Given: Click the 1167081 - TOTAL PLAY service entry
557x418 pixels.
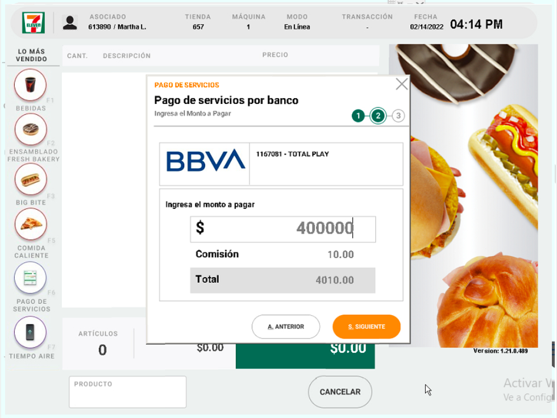Looking at the screenshot, I should 292,154.
